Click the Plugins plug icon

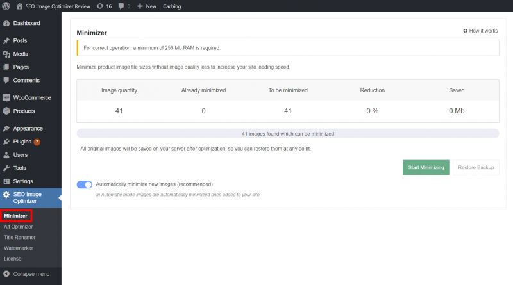[6, 142]
